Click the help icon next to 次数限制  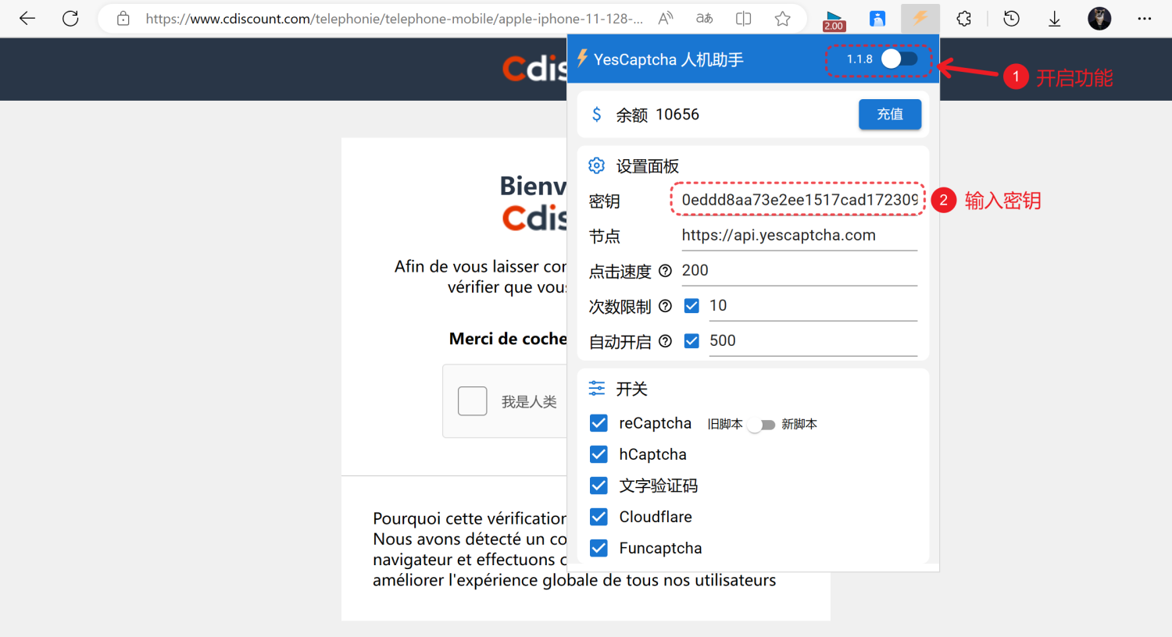click(x=665, y=306)
